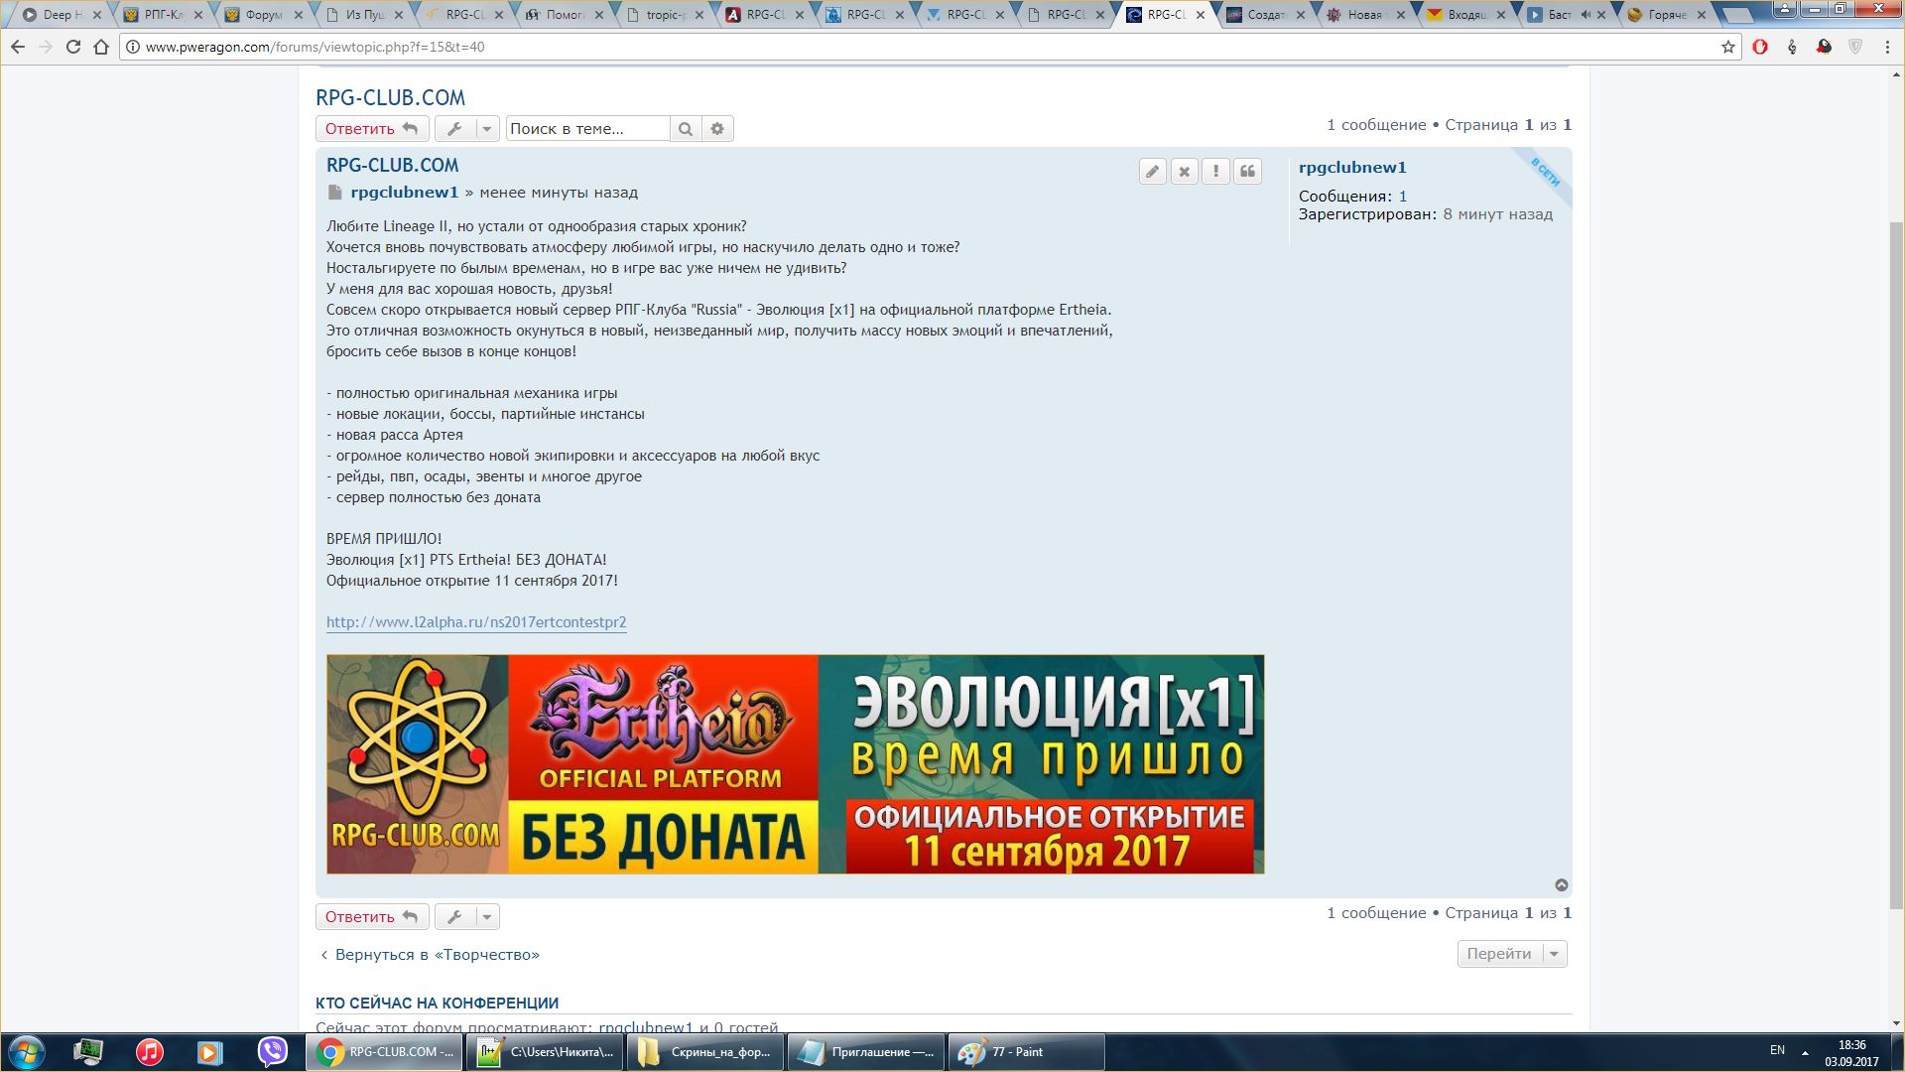Open advanced search gear icon
This screenshot has width=1905, height=1072.
point(717,129)
